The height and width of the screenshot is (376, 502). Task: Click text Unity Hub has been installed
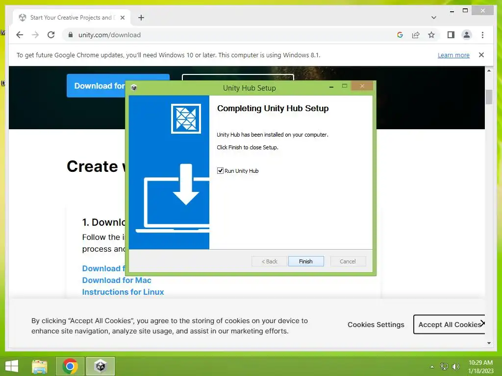point(273,135)
